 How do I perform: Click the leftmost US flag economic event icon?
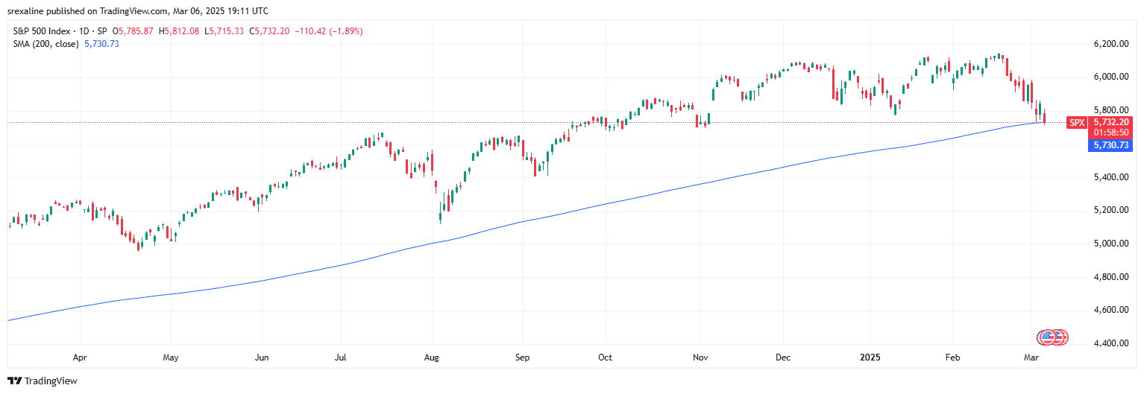[x=1047, y=337]
